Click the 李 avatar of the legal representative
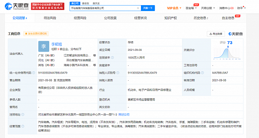Image resolution: width=259 pixels, height=138 pixels. click(x=44, y=46)
